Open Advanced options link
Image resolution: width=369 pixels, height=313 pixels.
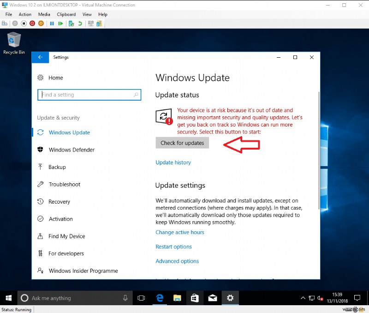(x=177, y=261)
